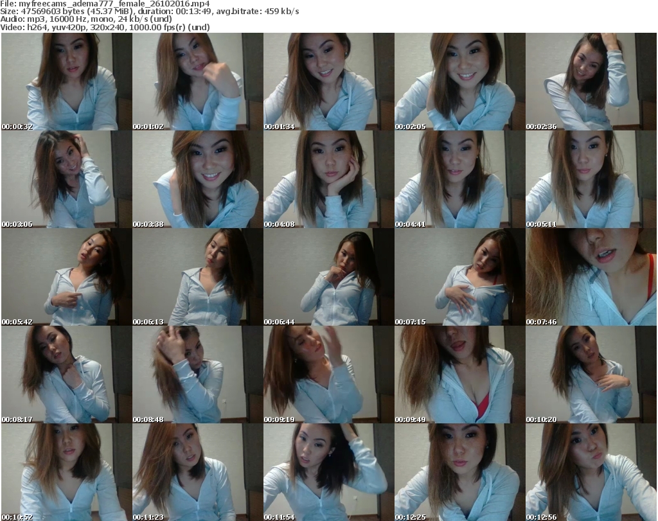The width and height of the screenshot is (658, 521).
Task: Open the frame stamped 00:07:46
Action: [x=591, y=277]
